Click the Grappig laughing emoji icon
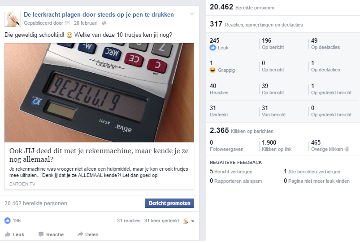The width and height of the screenshot is (360, 243). point(213,70)
